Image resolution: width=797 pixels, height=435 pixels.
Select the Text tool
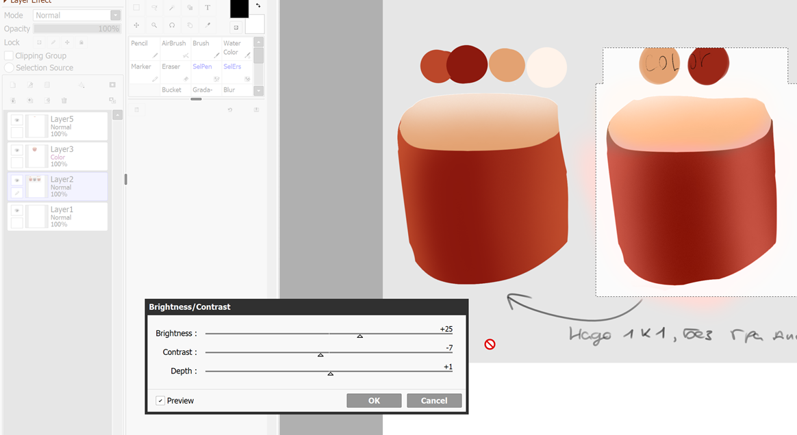207,8
